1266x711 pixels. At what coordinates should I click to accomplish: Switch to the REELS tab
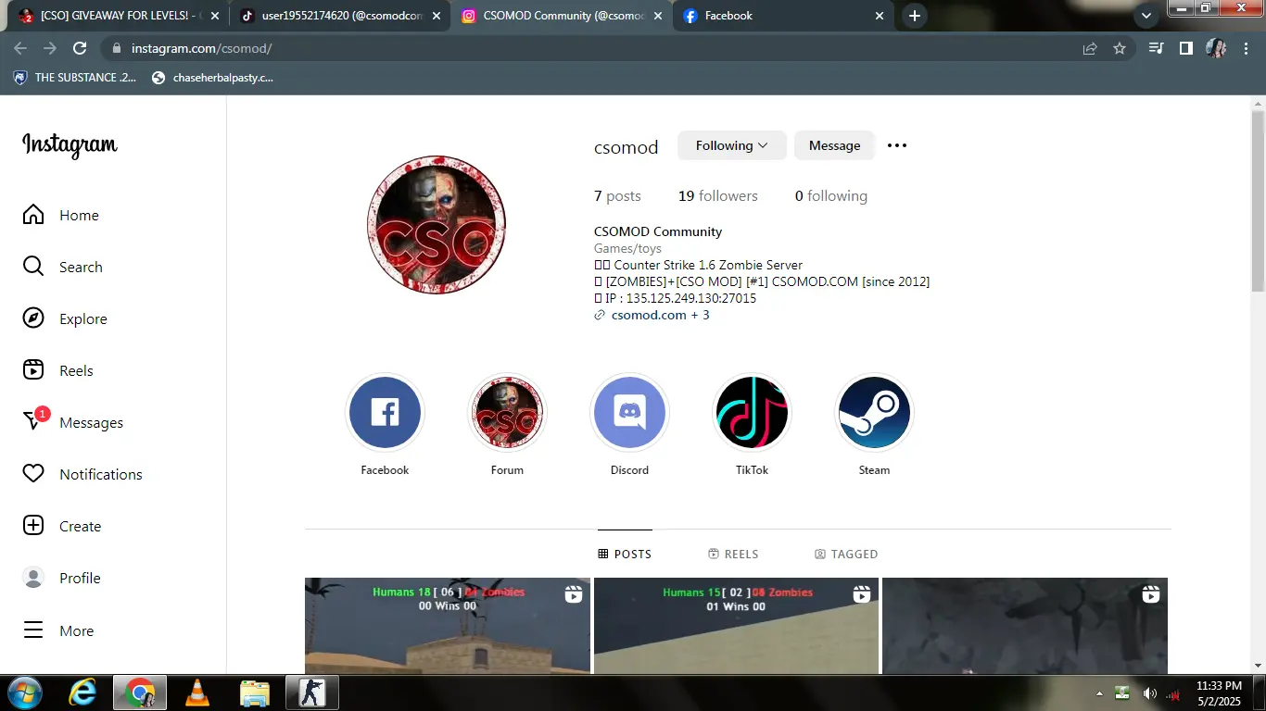[733, 554]
